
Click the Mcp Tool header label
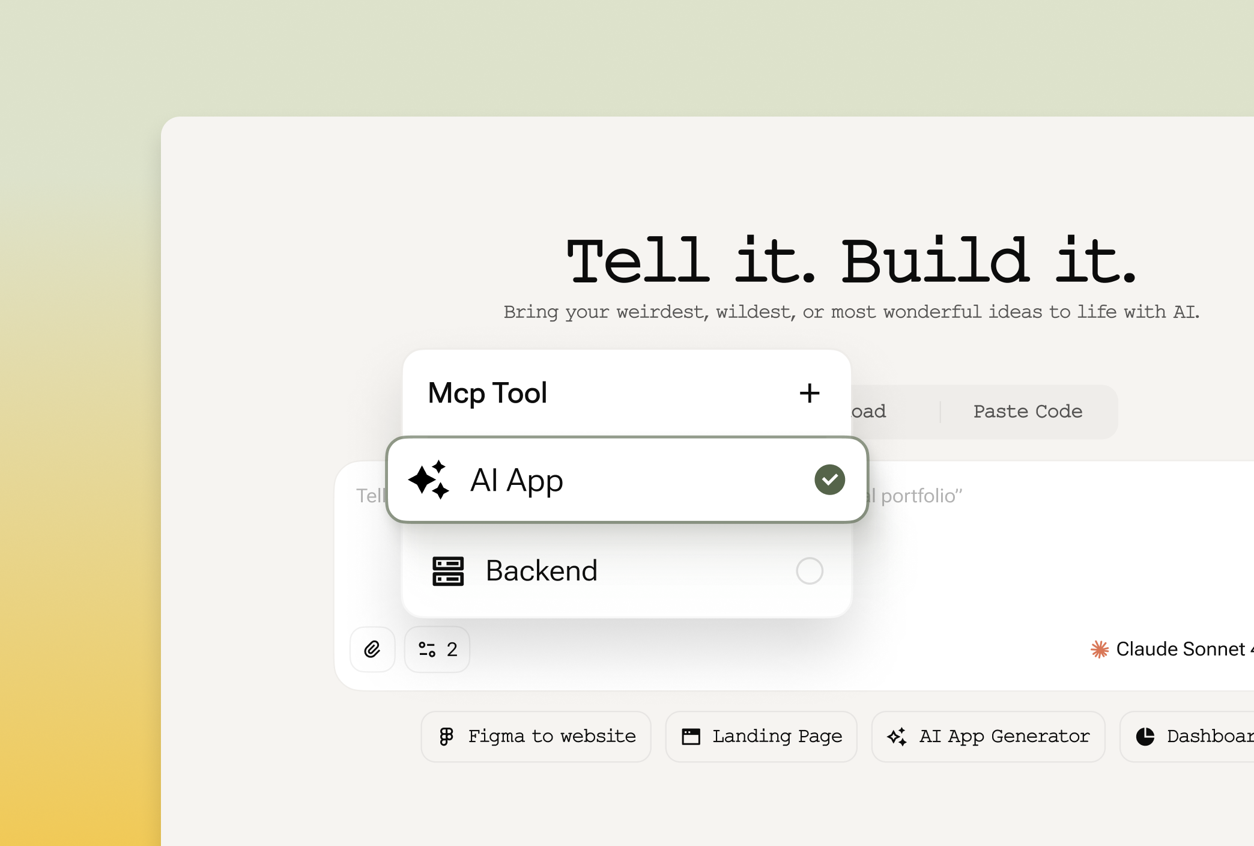(487, 394)
